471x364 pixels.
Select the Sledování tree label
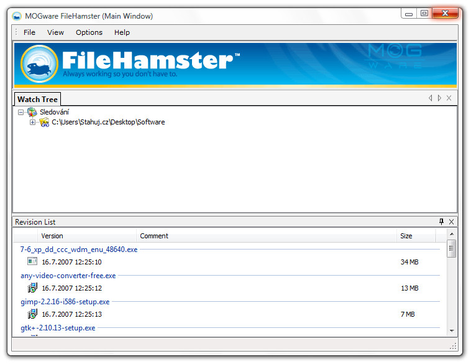tap(54, 112)
